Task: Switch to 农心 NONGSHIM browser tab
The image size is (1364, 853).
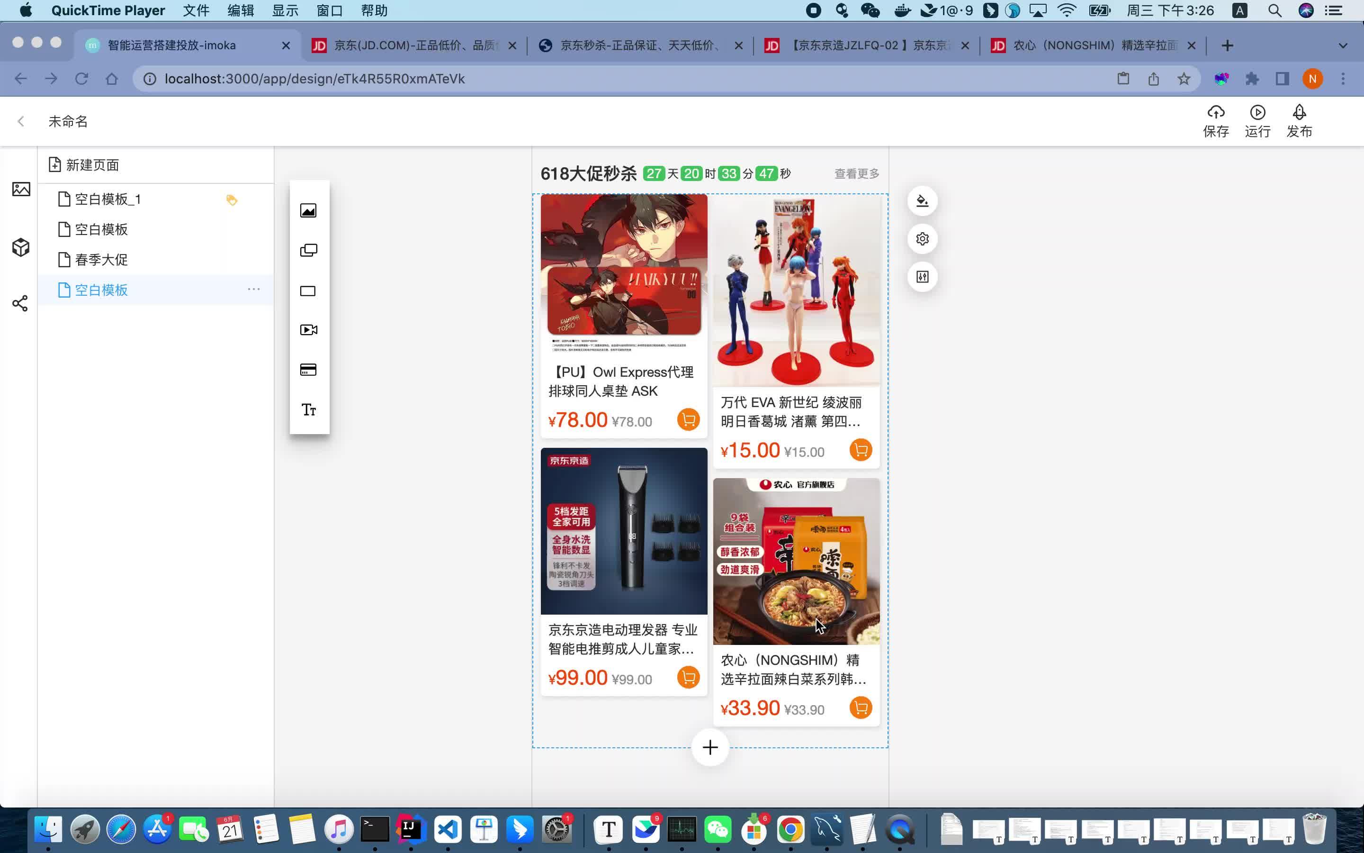Action: (x=1094, y=45)
